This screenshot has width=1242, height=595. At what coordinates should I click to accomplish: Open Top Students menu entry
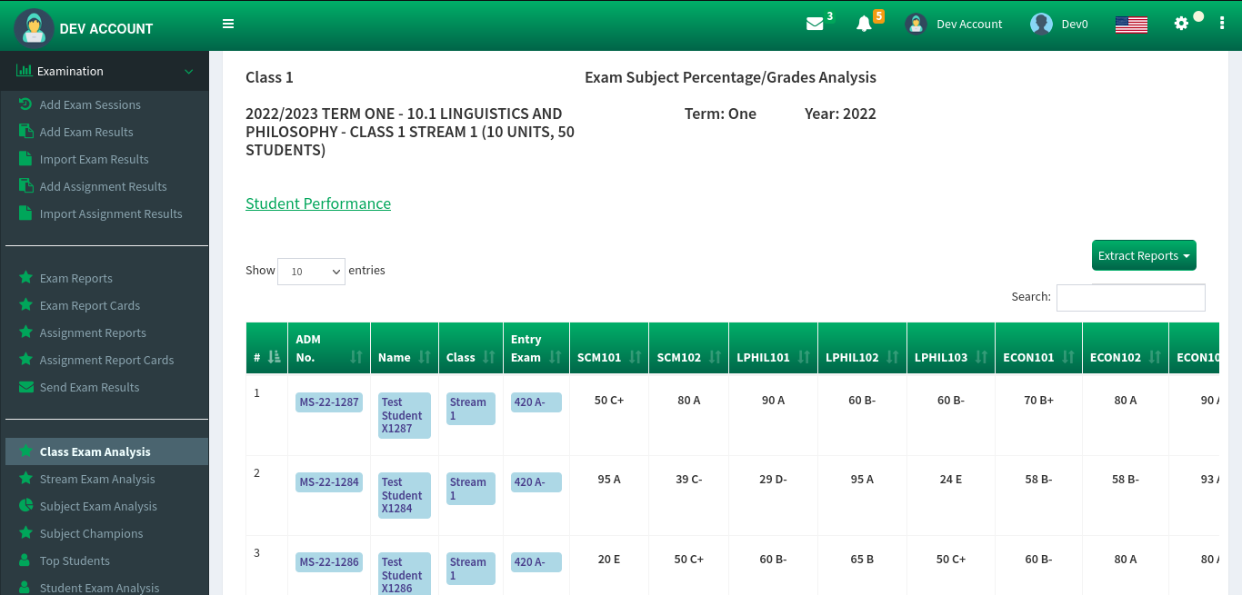coord(75,560)
